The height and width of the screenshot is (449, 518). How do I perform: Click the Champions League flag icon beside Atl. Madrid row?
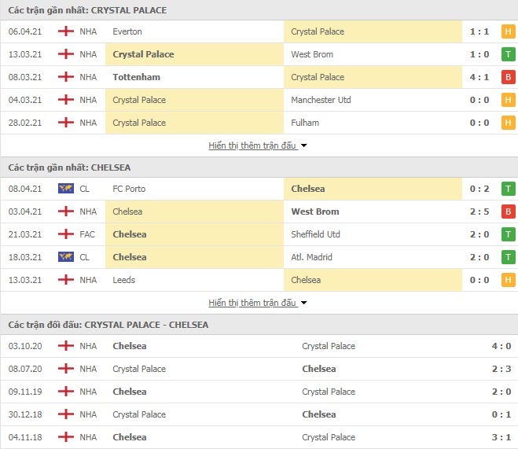[66, 257]
